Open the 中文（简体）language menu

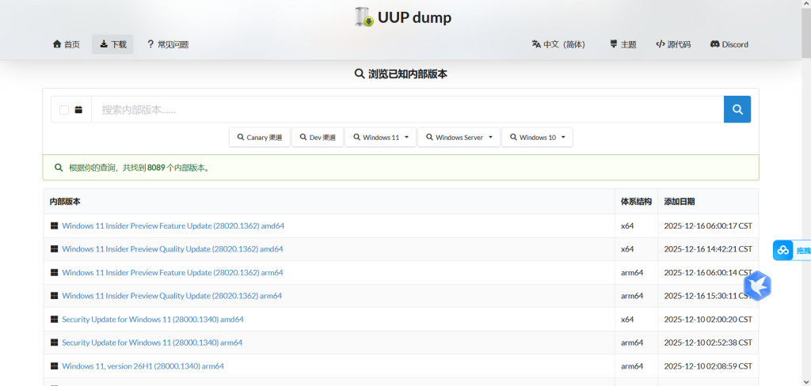point(558,44)
